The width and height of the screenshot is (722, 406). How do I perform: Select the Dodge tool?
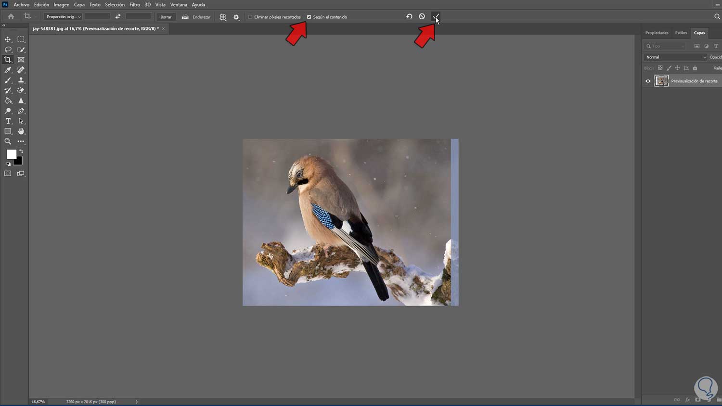[x=8, y=111]
